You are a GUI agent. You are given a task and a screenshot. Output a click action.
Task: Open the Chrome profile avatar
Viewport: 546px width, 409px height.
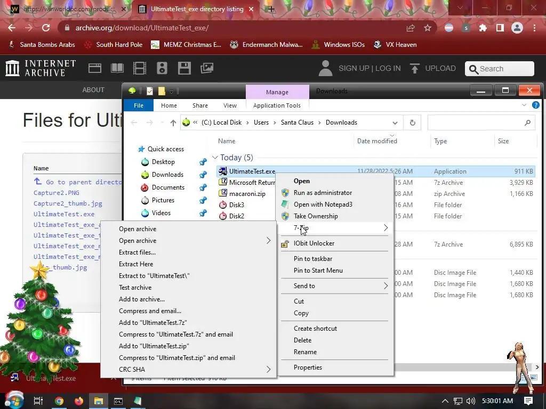pyautogui.click(x=517, y=28)
